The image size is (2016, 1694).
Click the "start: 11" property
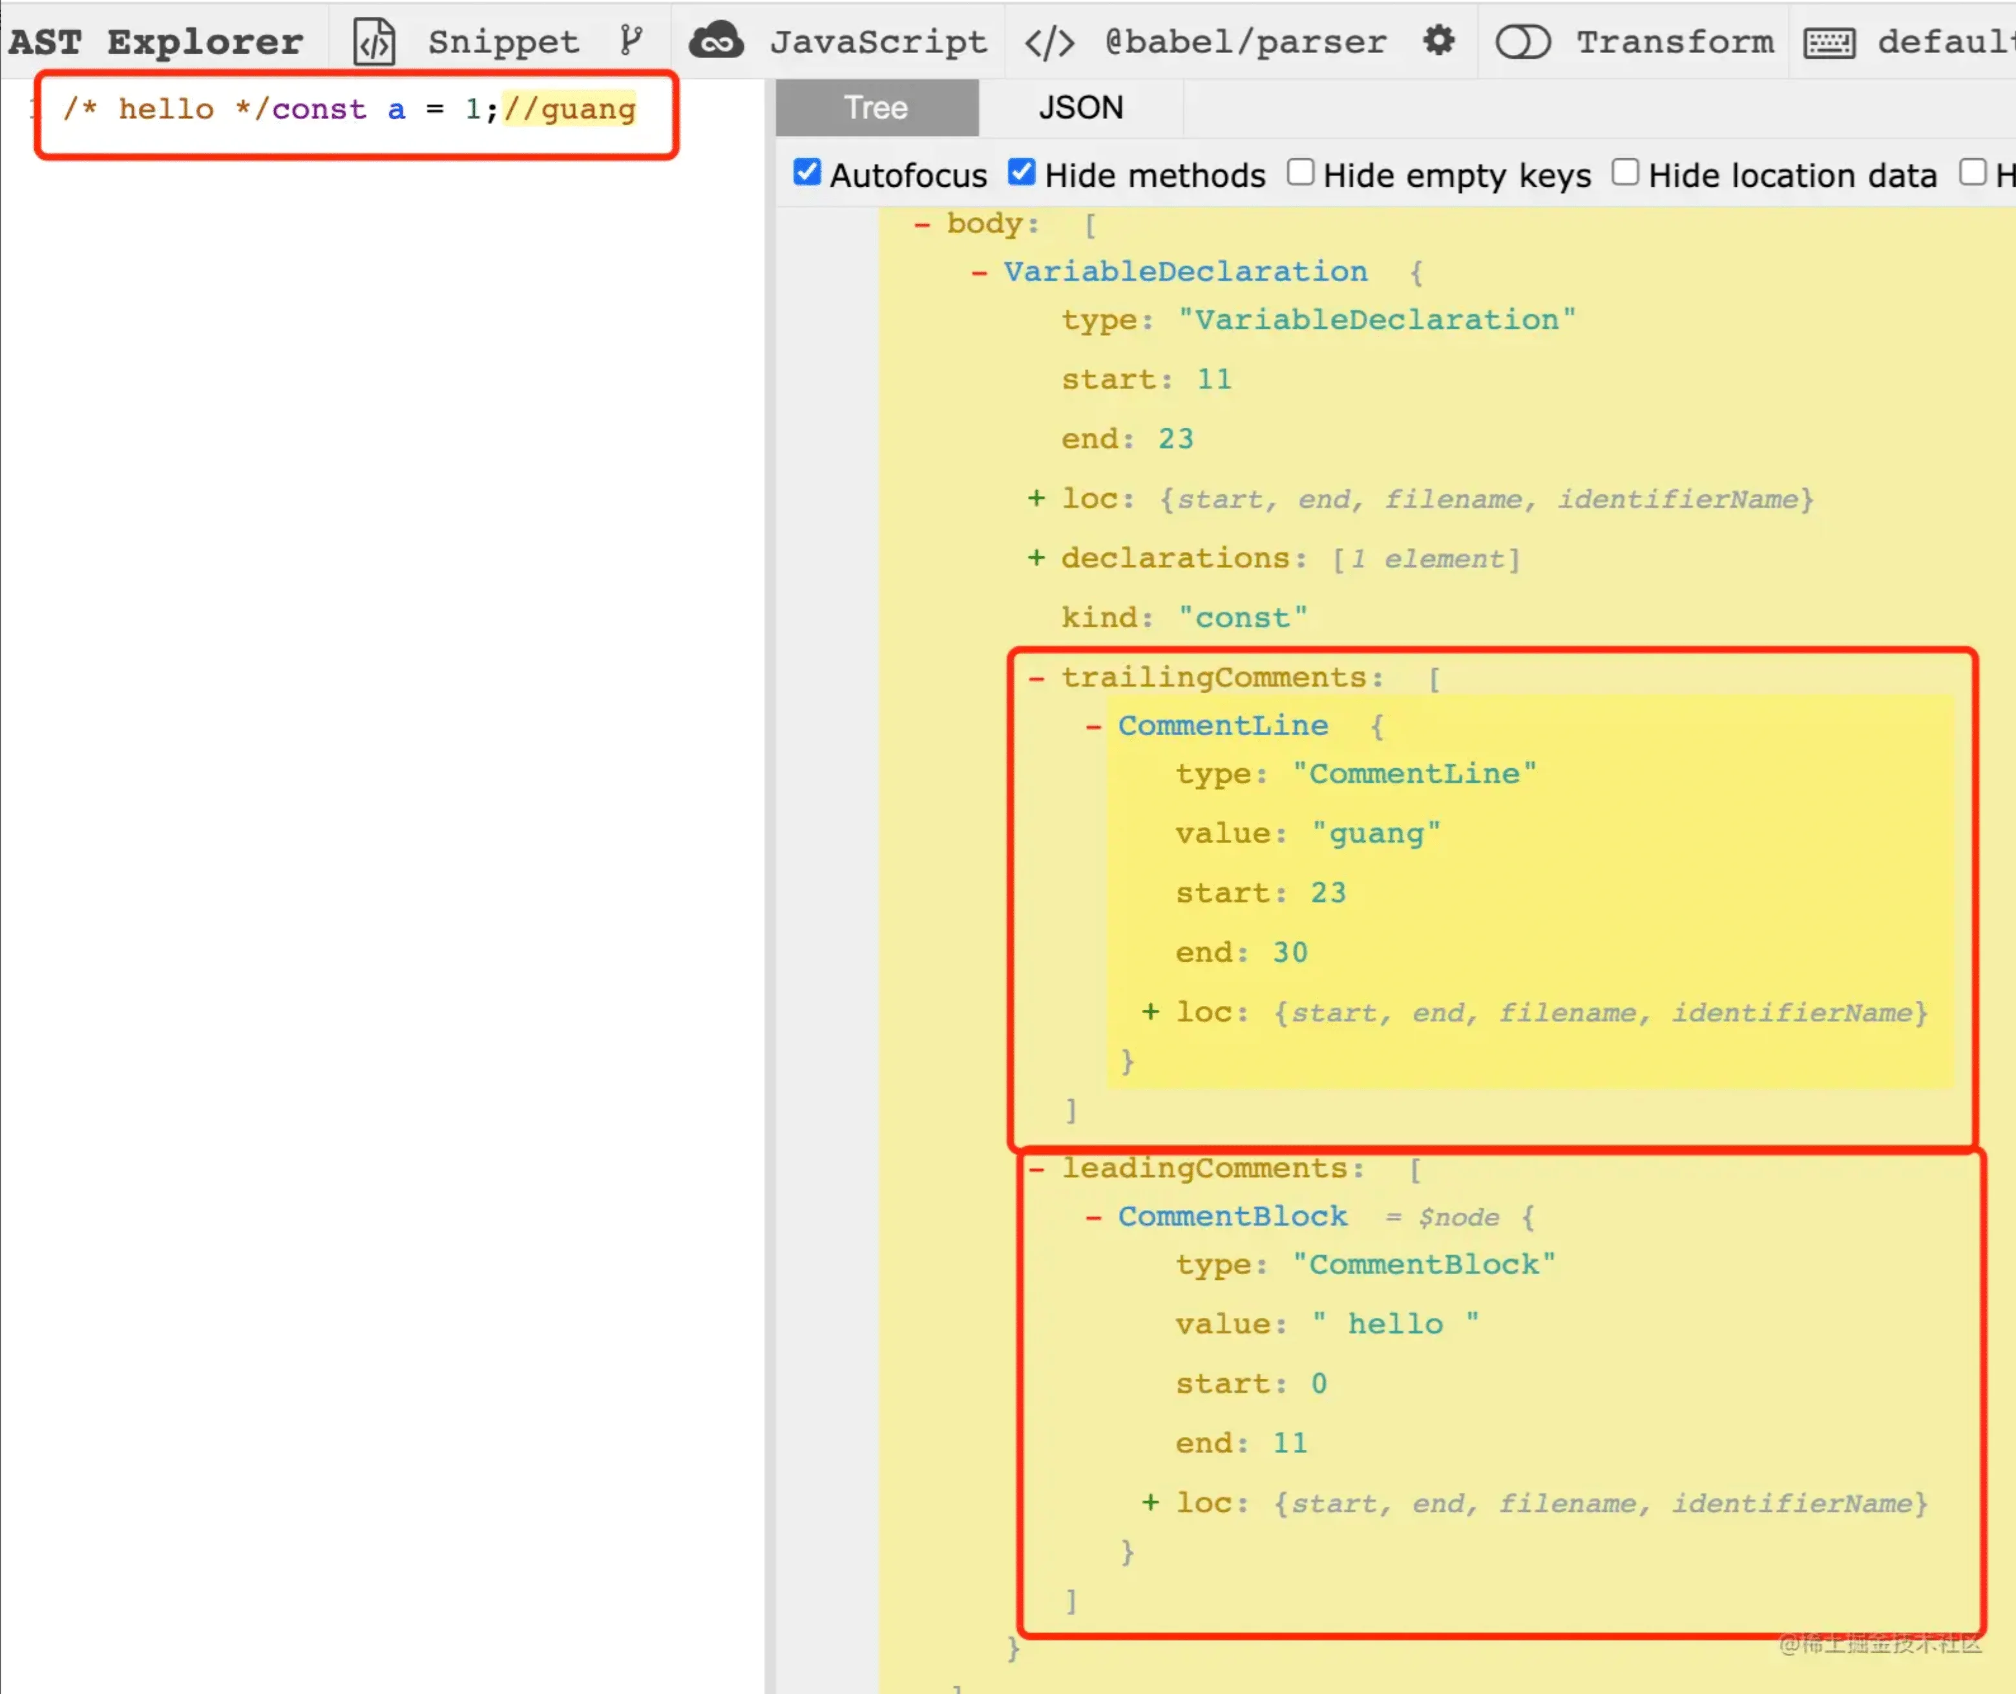(1146, 379)
